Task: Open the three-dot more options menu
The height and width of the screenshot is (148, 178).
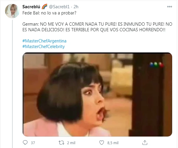Action: click(169, 6)
